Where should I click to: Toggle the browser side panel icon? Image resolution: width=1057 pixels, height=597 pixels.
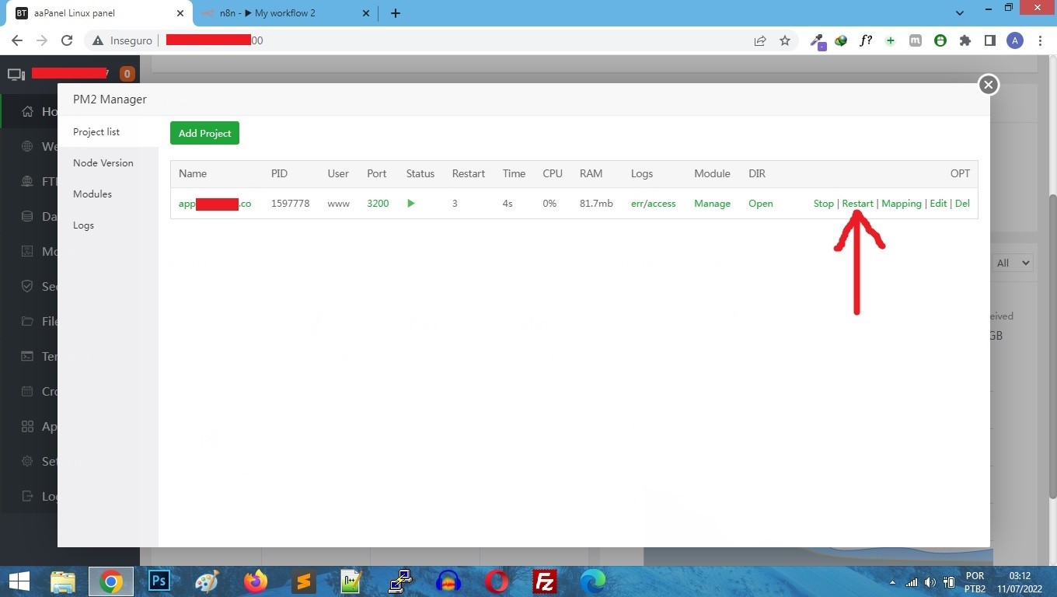point(989,40)
